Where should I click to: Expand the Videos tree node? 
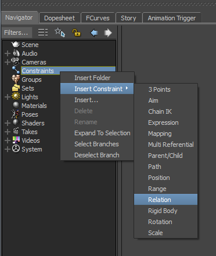pyautogui.click(x=8, y=140)
